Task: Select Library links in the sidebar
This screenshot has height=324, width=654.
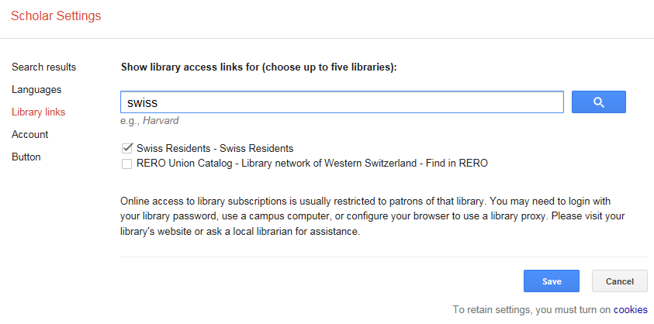Action: (38, 112)
